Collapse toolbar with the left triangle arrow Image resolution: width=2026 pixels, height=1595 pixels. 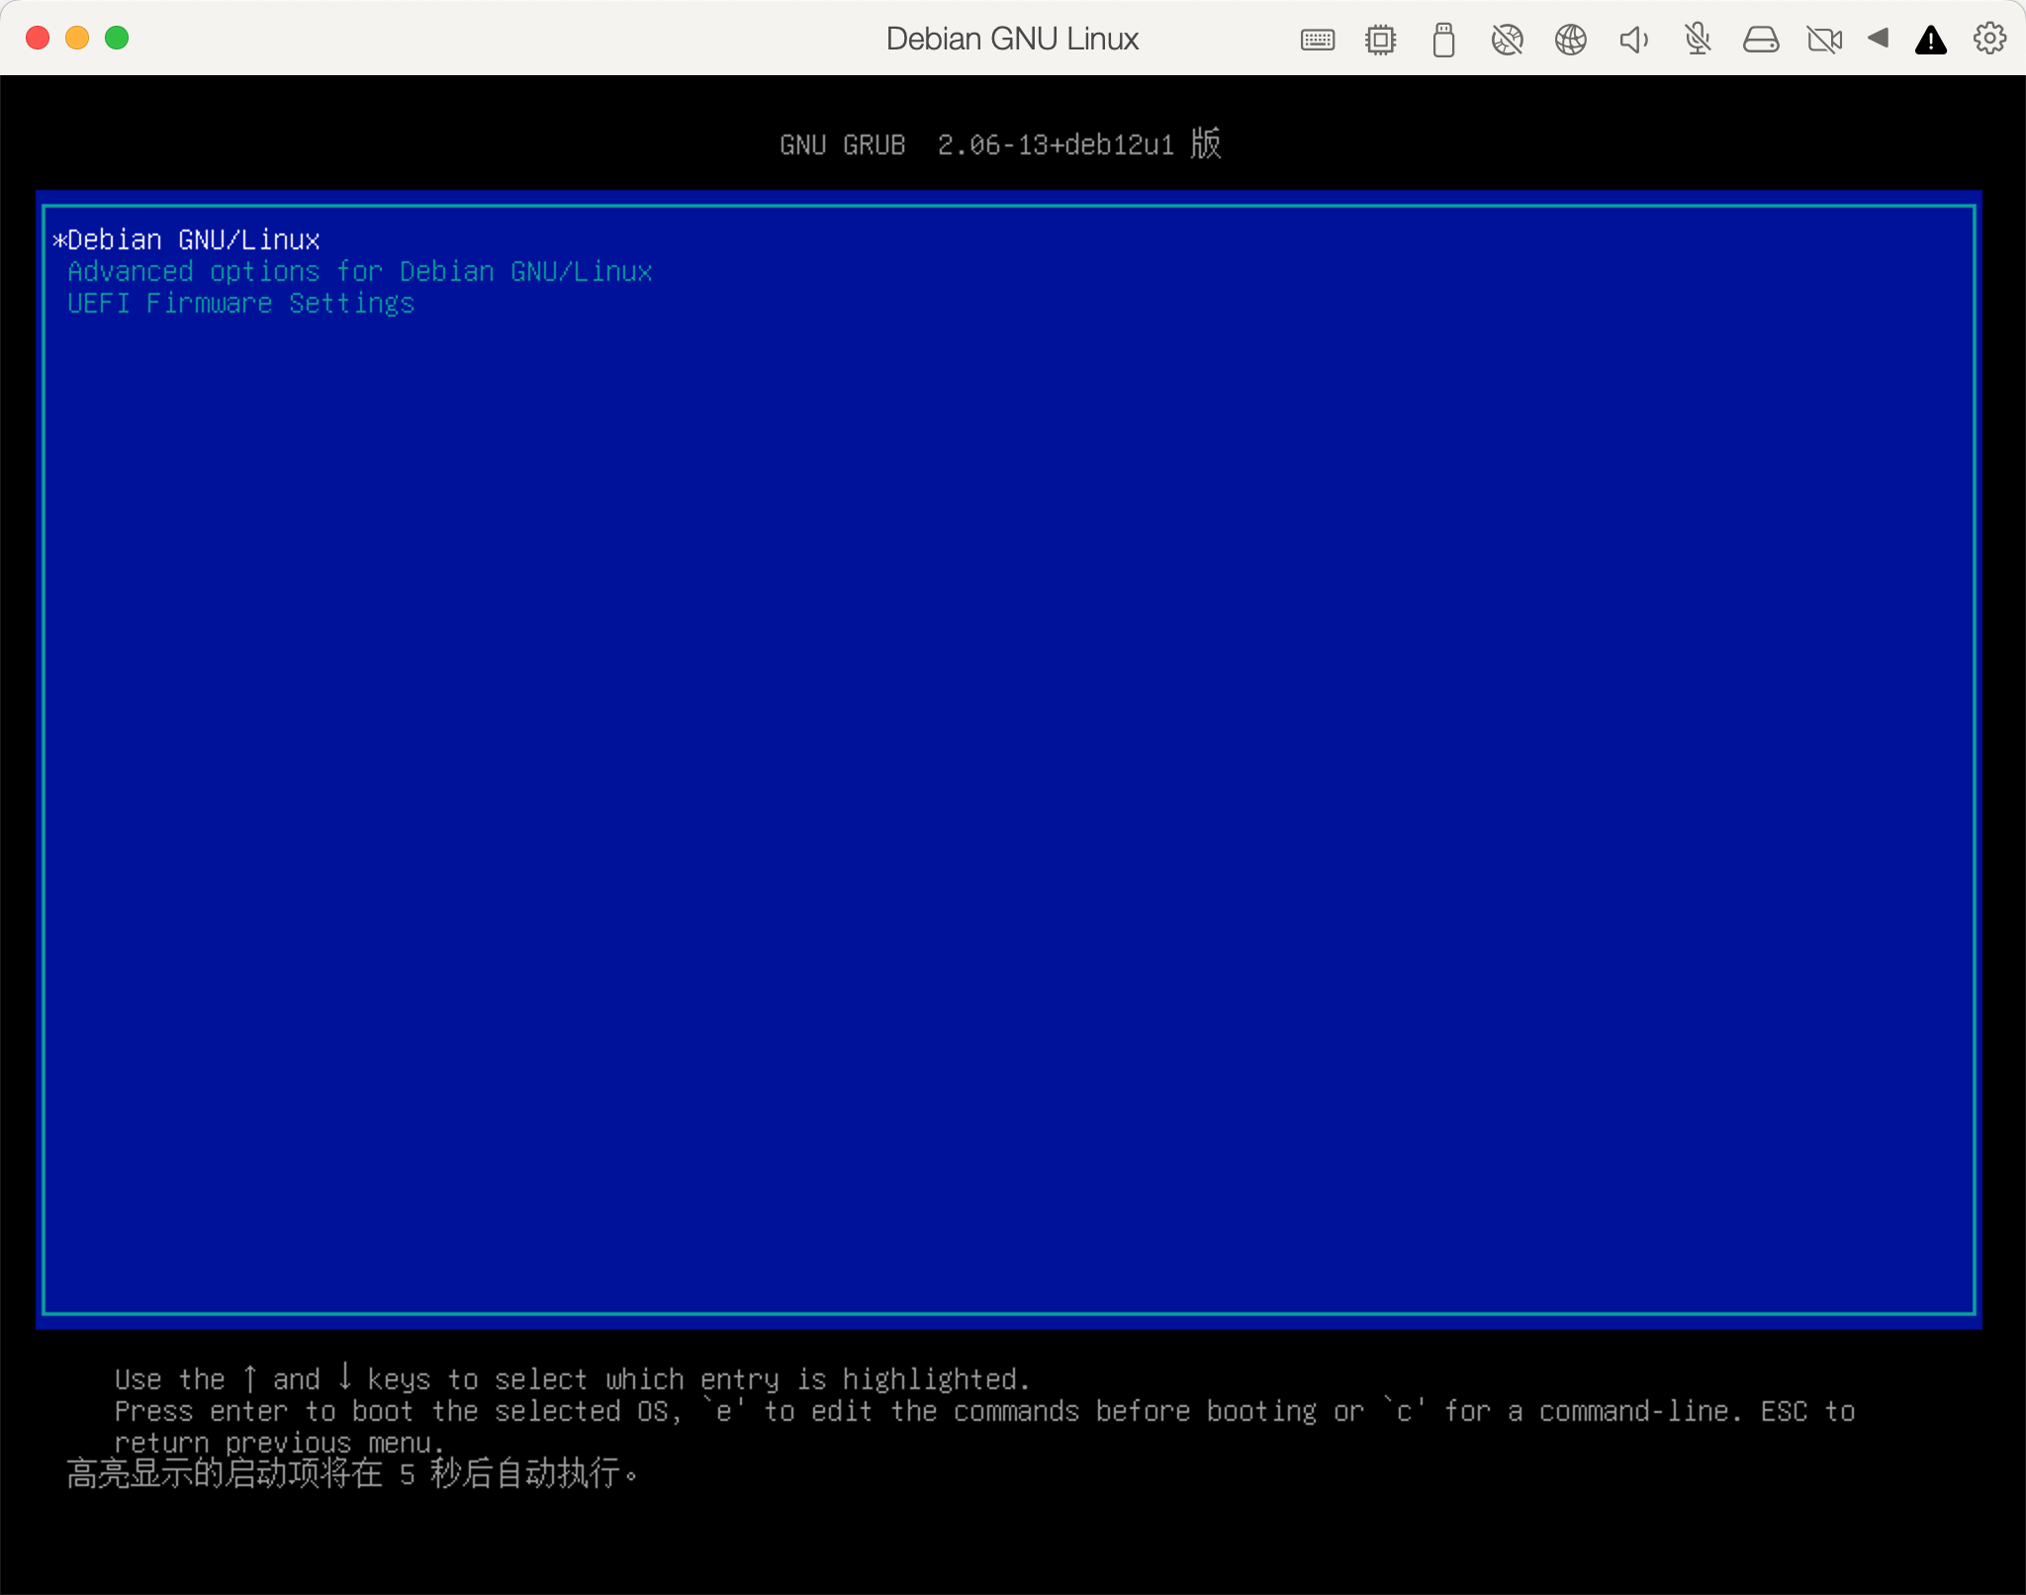(1879, 39)
